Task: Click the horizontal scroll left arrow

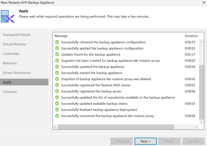Action: 55,127
